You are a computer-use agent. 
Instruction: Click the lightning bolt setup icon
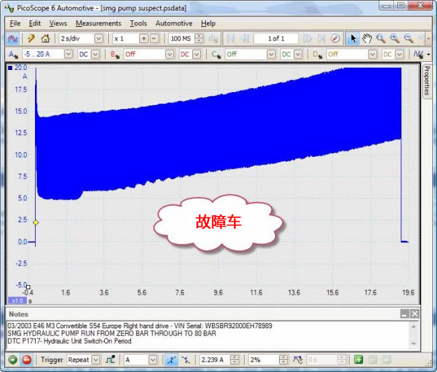coord(31,38)
